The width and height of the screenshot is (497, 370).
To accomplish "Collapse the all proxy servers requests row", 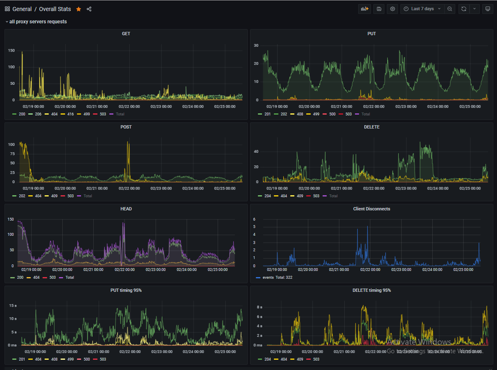I will pos(36,22).
